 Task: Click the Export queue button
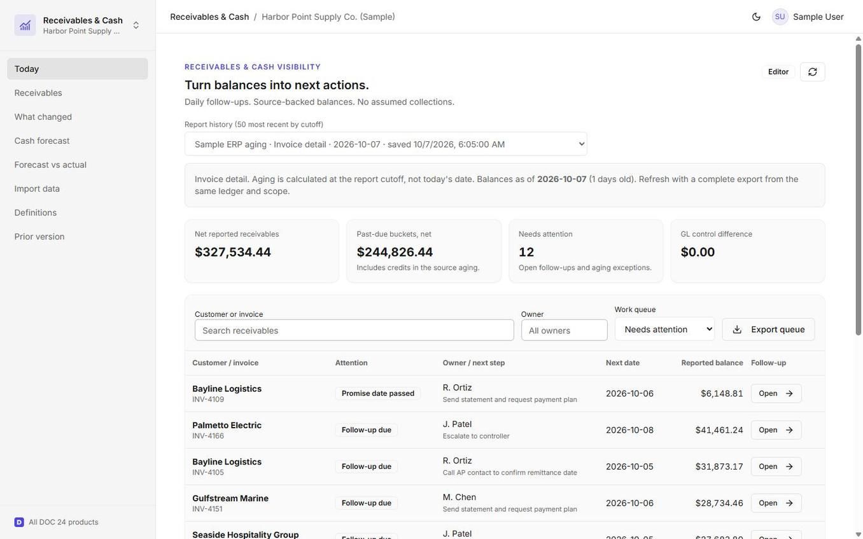pos(769,330)
